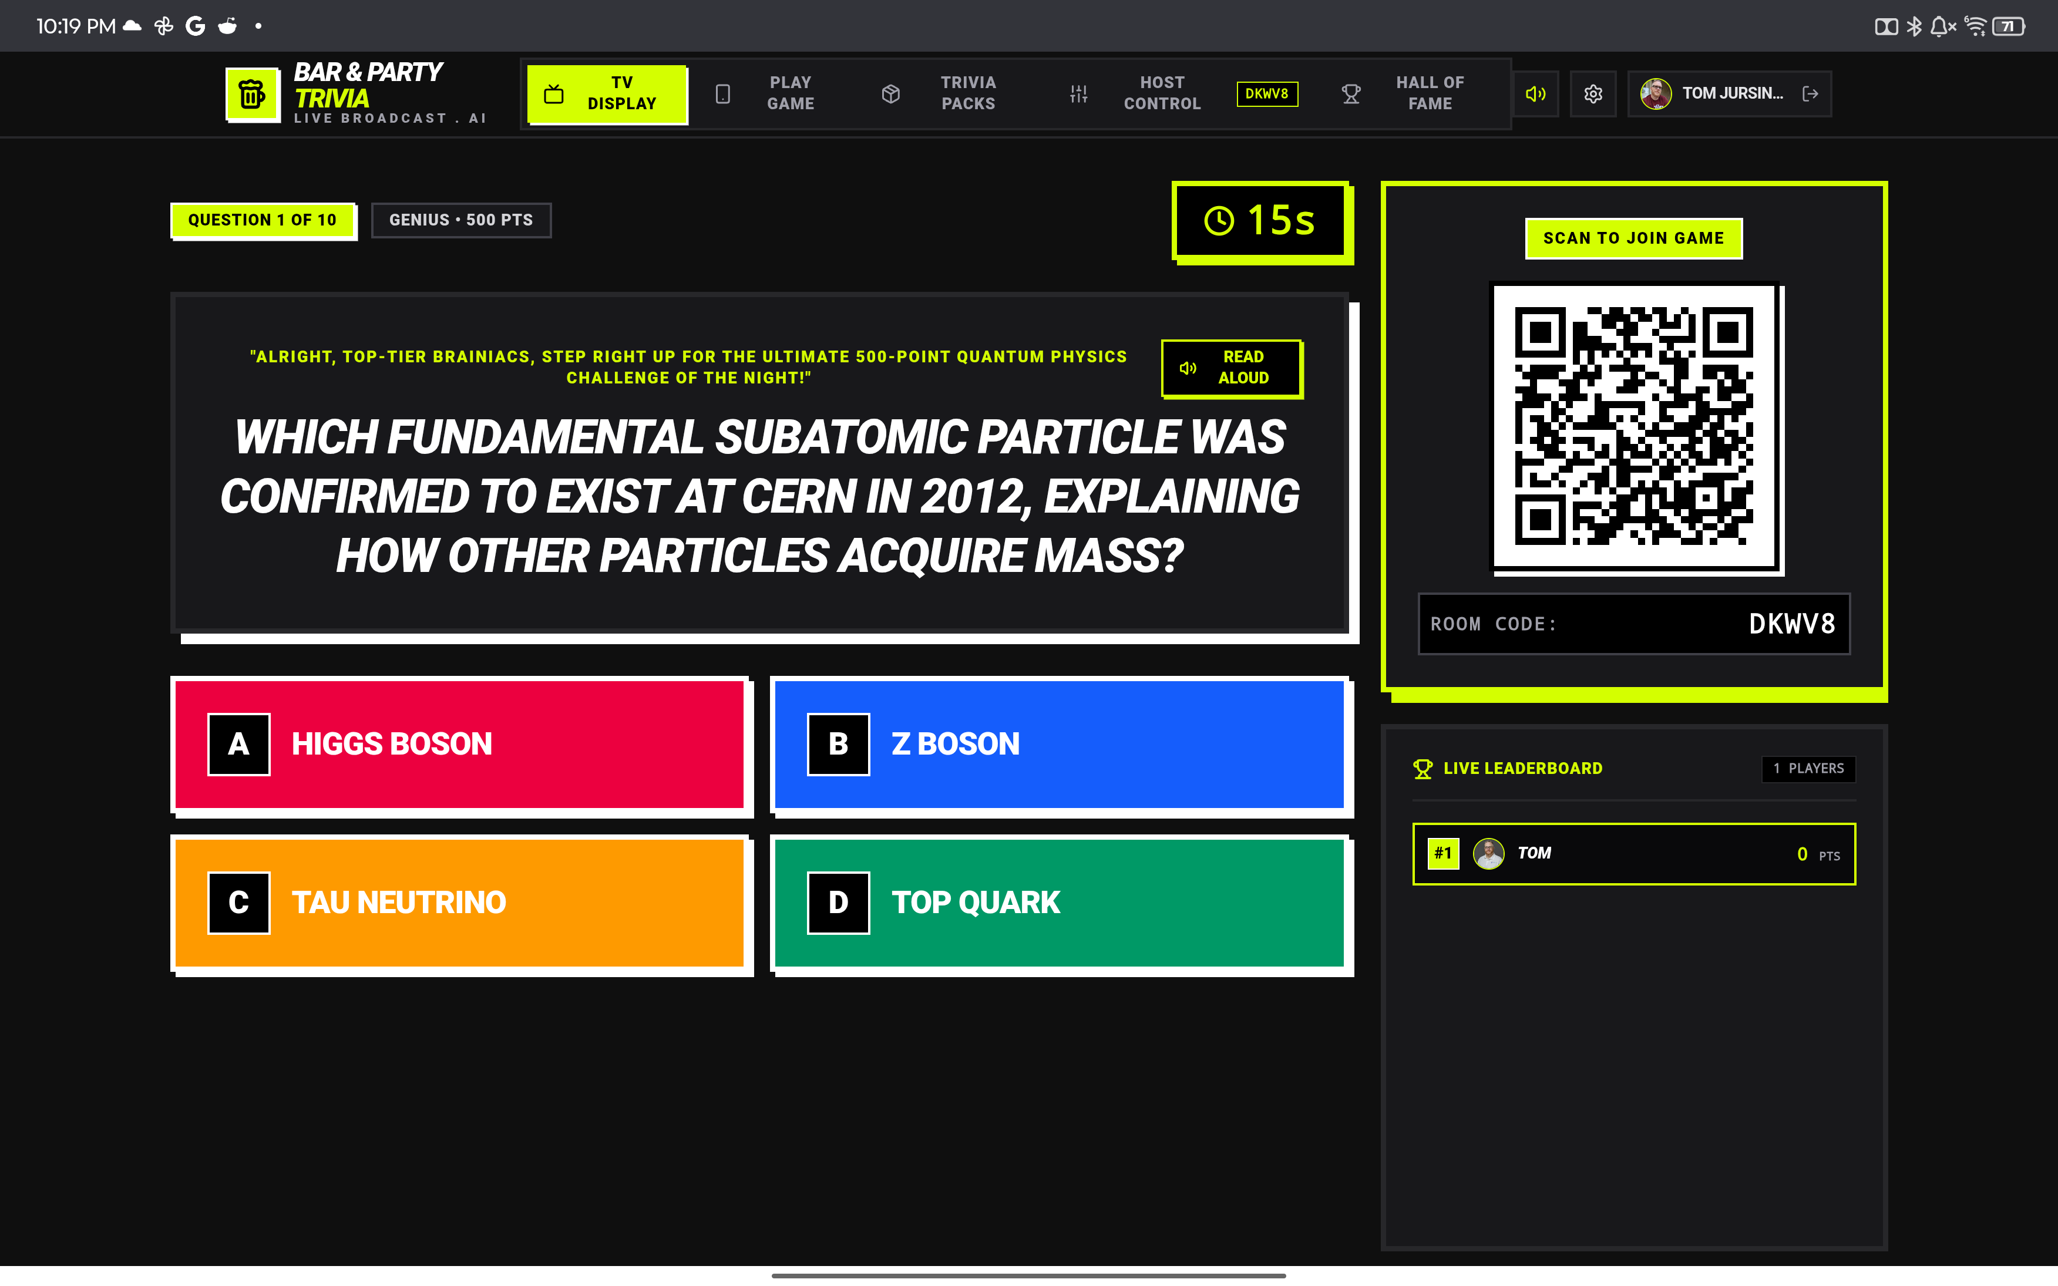Viewport: 2058px width, 1286px height.
Task: Click Tom's avatar in the leaderboard
Action: [1488, 853]
